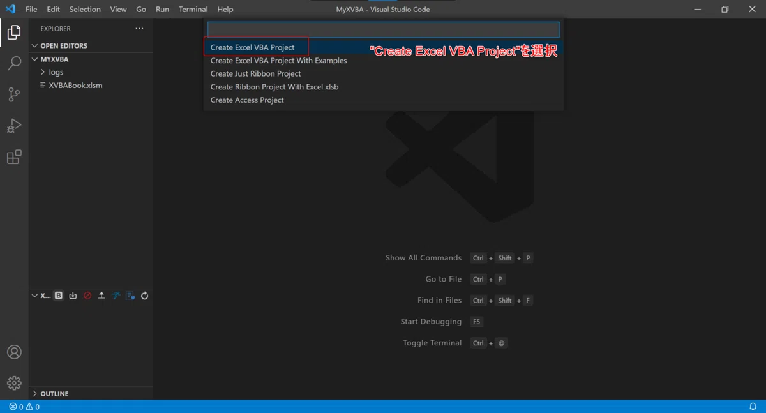Open the Accounts menu icon
Viewport: 766px width, 413px height.
pyautogui.click(x=14, y=352)
